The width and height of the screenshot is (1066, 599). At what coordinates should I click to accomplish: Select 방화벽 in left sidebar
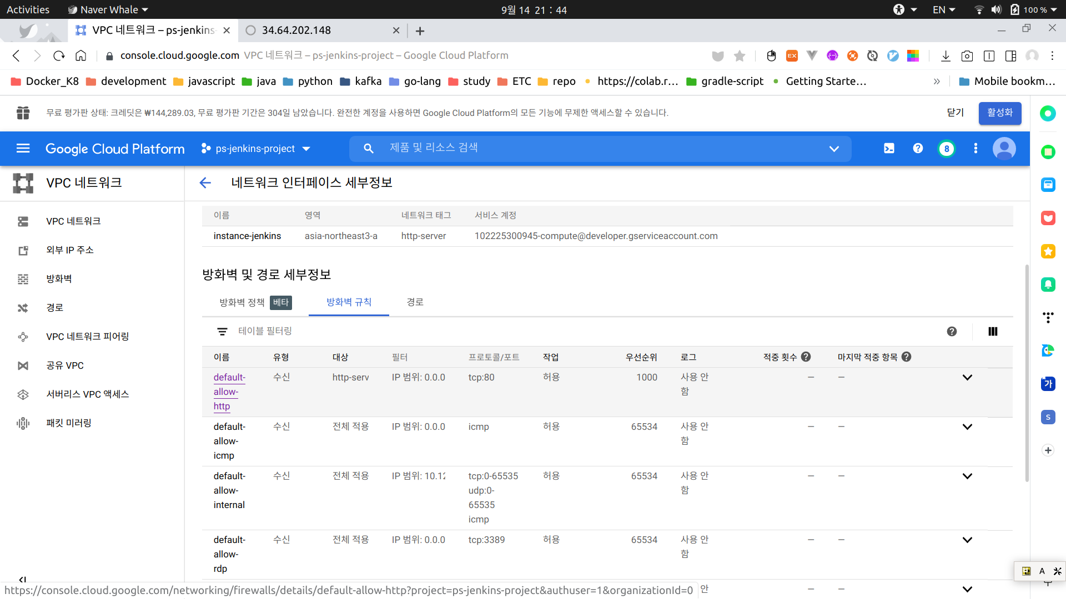tap(59, 278)
